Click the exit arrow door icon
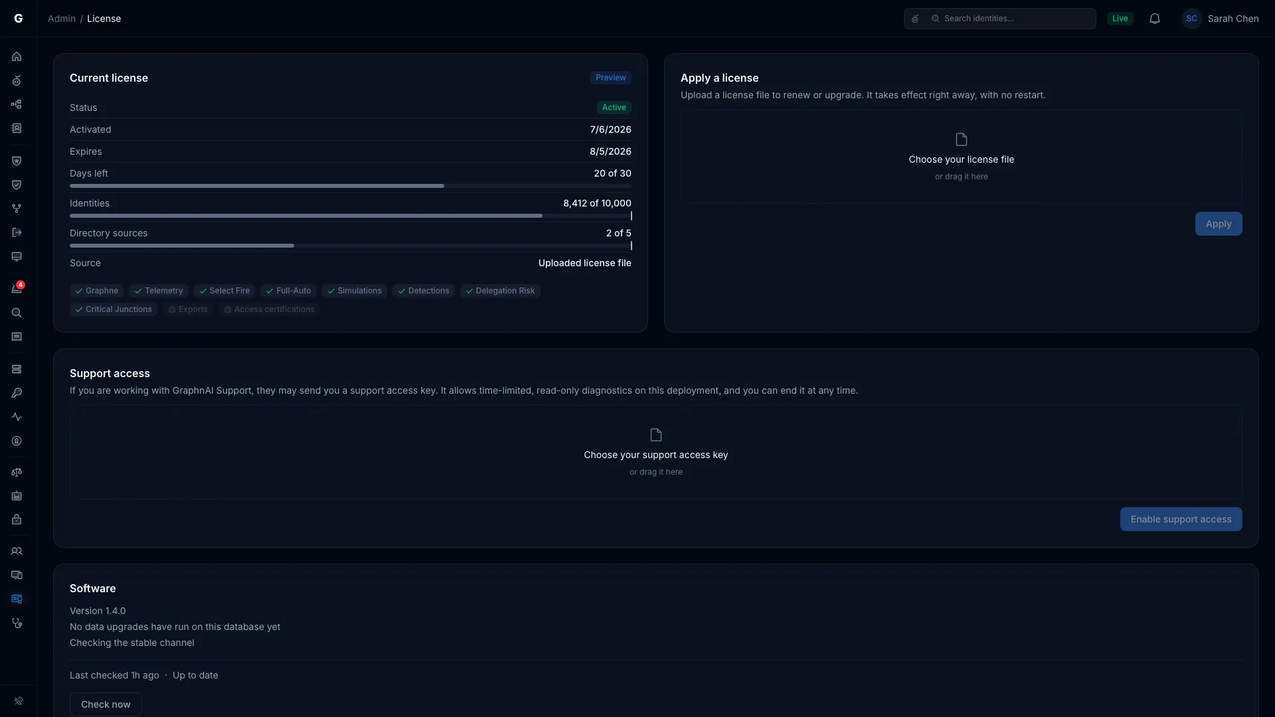This screenshot has width=1275, height=717. click(17, 232)
